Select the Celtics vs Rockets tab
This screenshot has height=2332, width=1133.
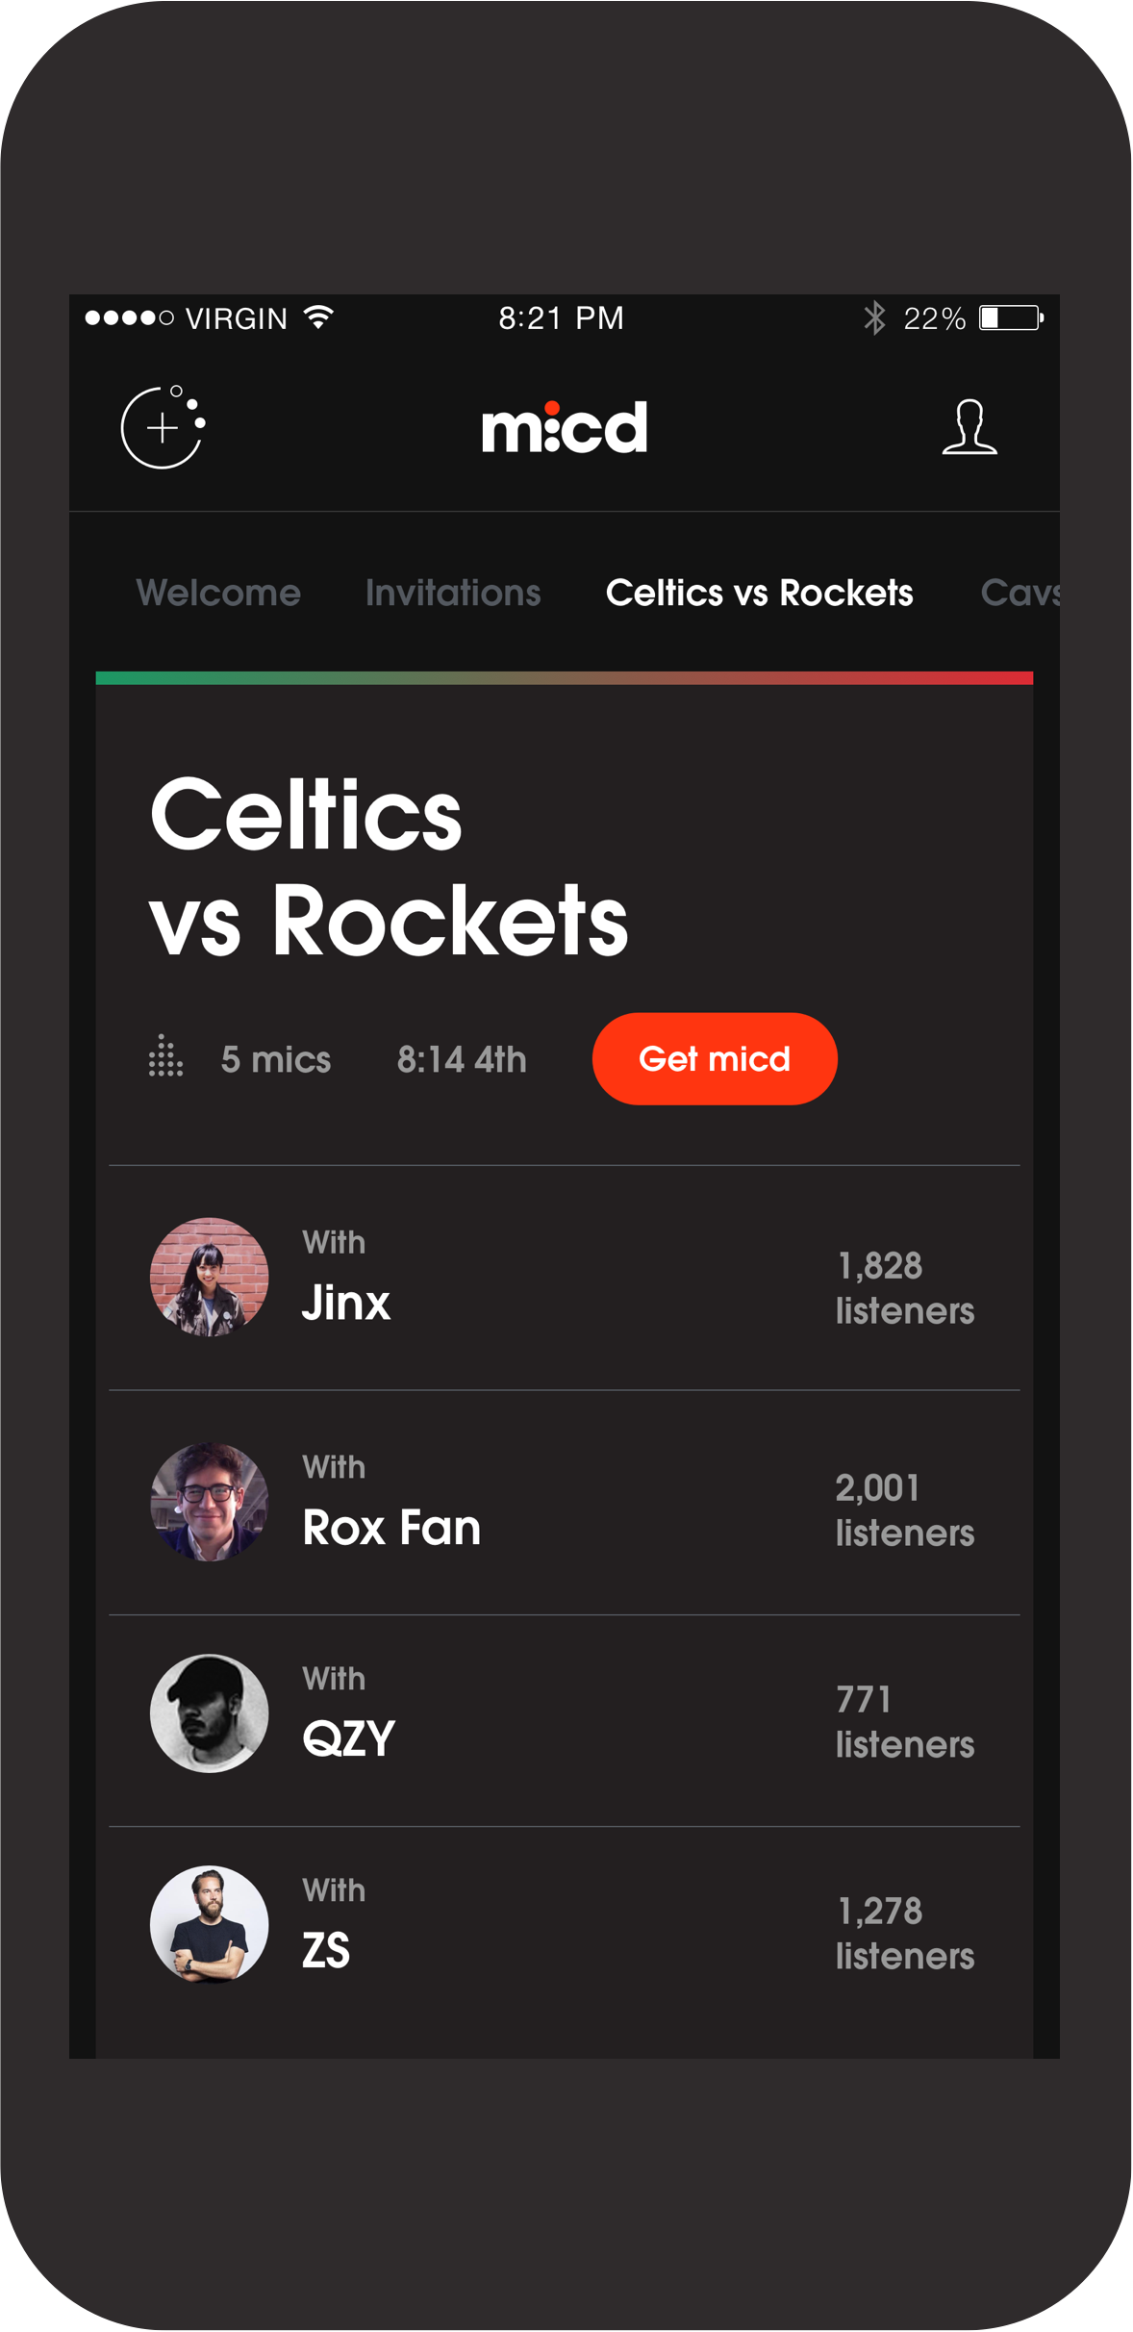[759, 593]
